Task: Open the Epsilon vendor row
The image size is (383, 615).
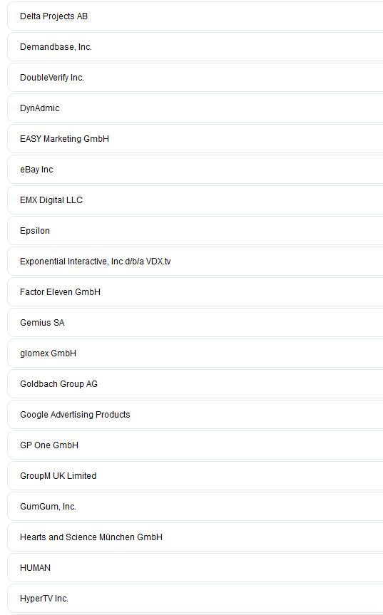Action: click(195, 230)
